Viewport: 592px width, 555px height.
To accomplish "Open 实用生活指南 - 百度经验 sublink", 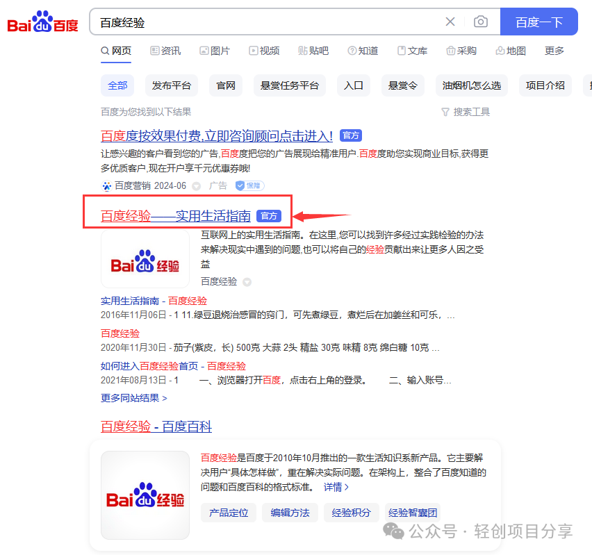I will (154, 301).
